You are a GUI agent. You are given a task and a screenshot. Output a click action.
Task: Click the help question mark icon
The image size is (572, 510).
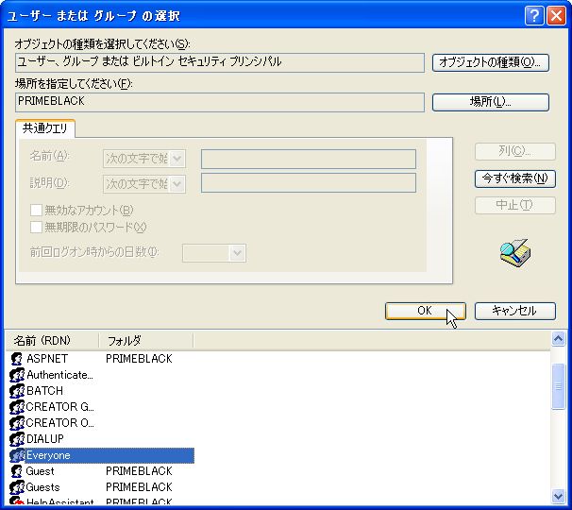[534, 16]
